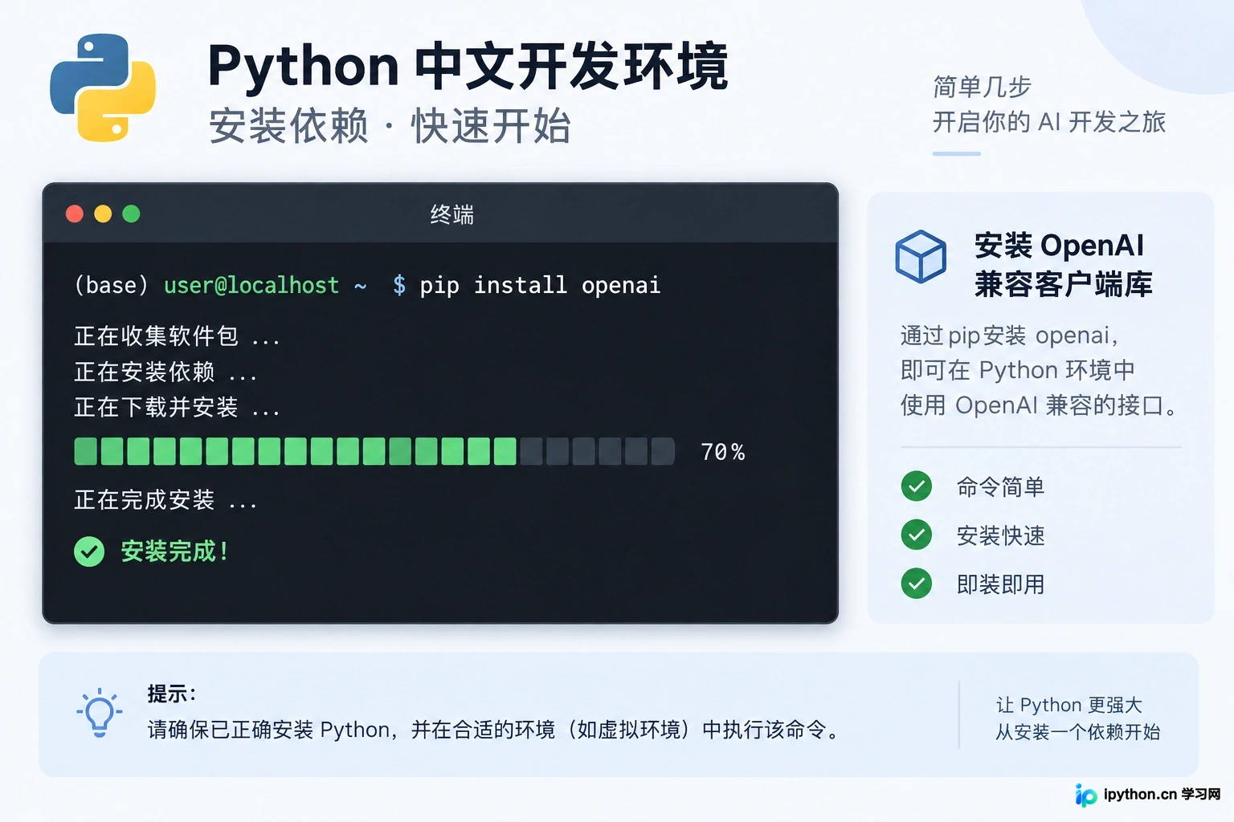Click the terminal title 终端
Viewport: 1234px width, 822px height.
[452, 214]
